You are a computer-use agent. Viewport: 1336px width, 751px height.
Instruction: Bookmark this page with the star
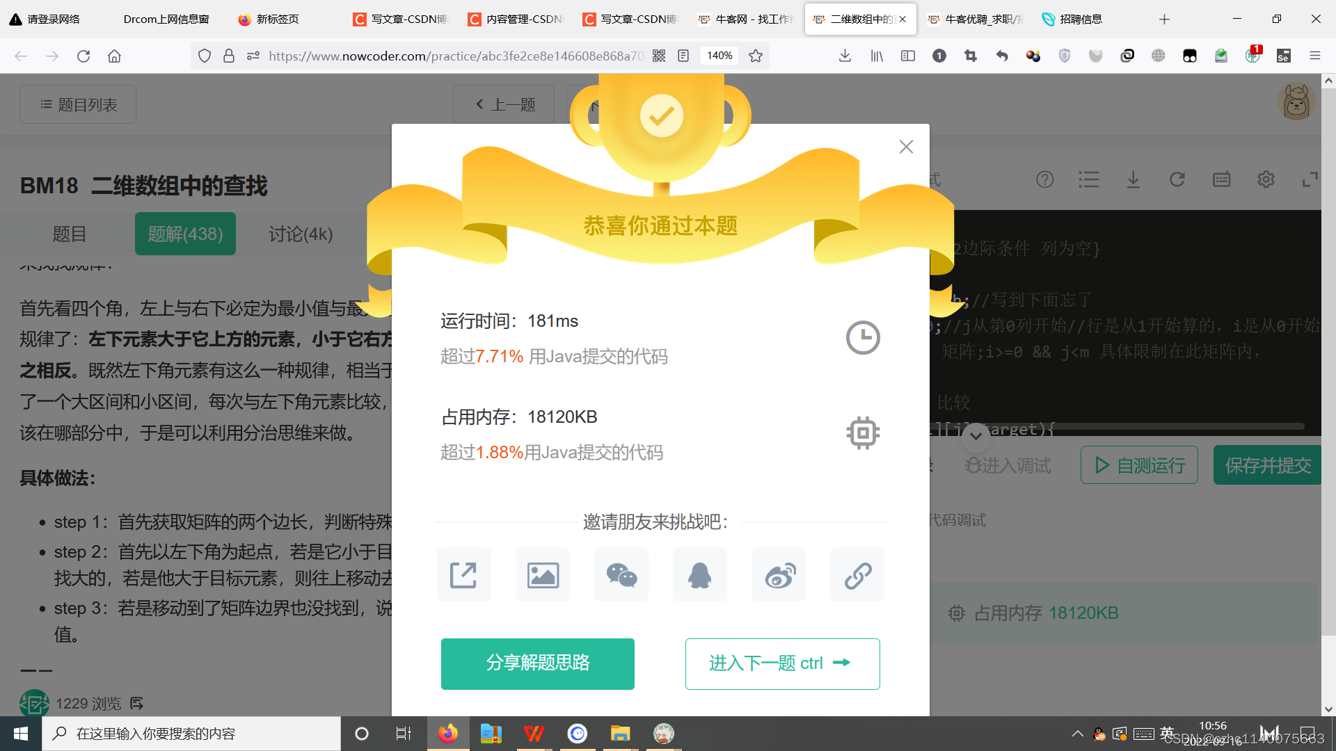pyautogui.click(x=755, y=56)
